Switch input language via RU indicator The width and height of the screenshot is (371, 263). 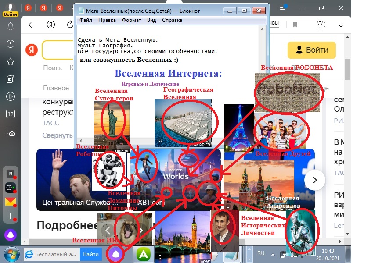tap(261, 253)
